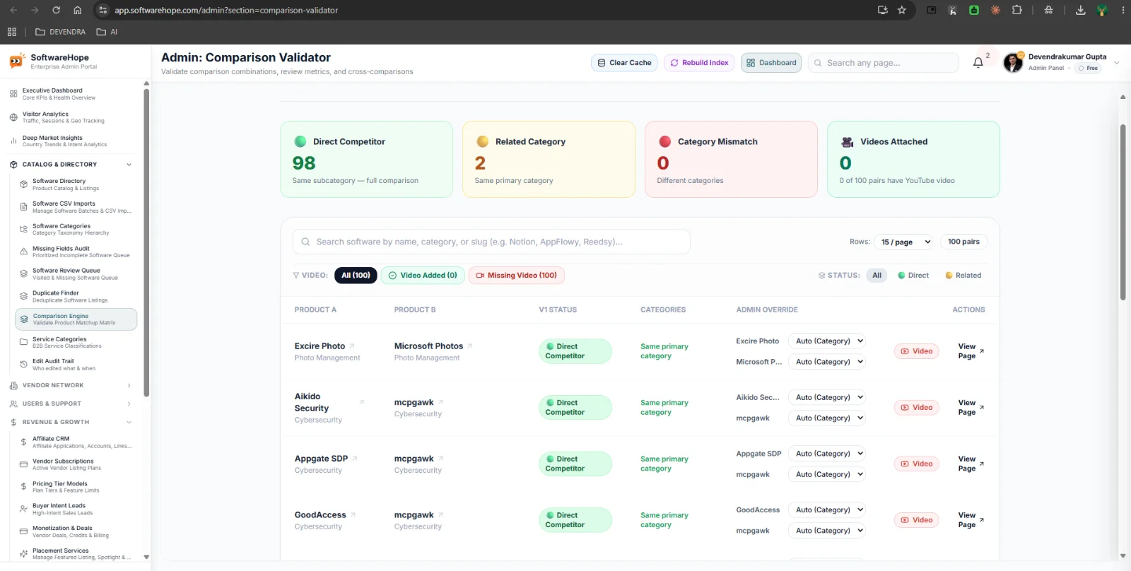Open external link icon beside GoodAccess
1131x571 pixels.
point(353,515)
